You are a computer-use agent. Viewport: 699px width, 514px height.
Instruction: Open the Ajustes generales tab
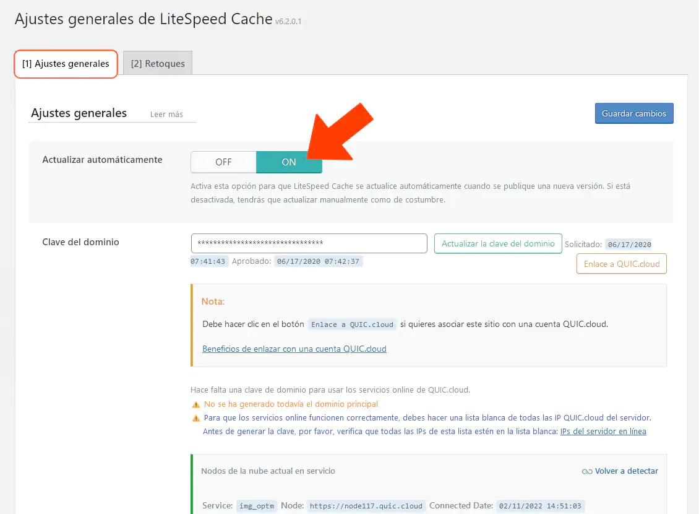(x=66, y=64)
